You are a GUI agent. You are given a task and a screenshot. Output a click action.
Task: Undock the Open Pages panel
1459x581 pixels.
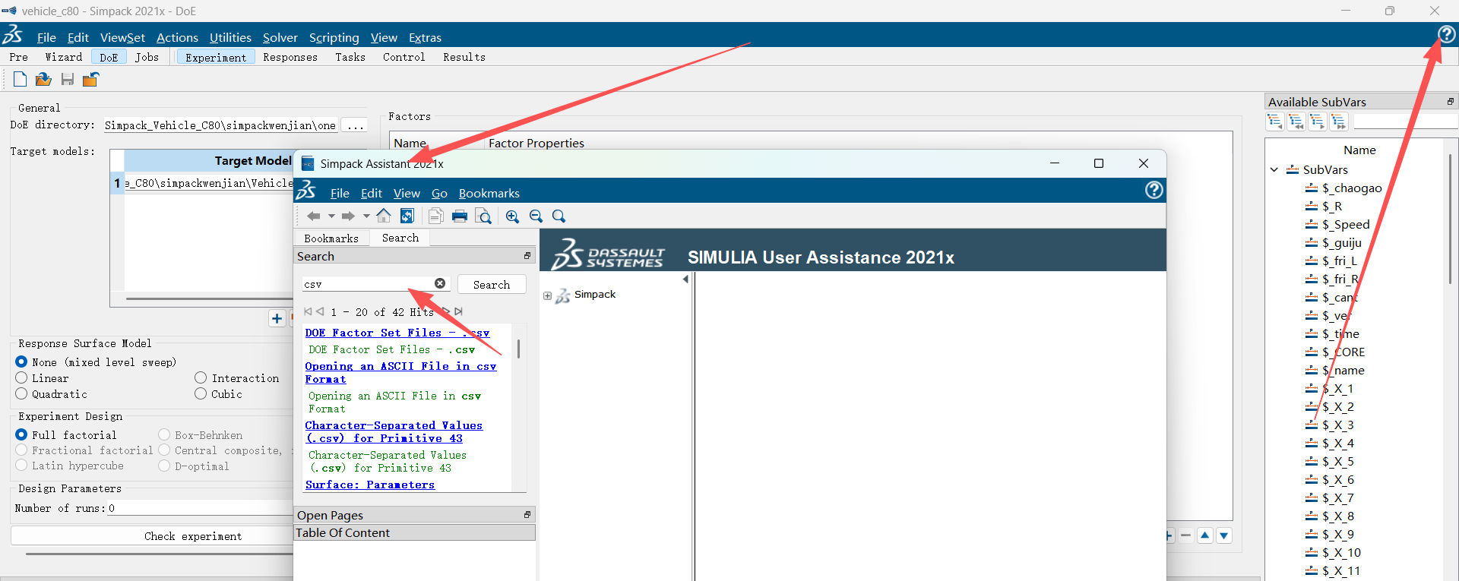[x=527, y=515]
